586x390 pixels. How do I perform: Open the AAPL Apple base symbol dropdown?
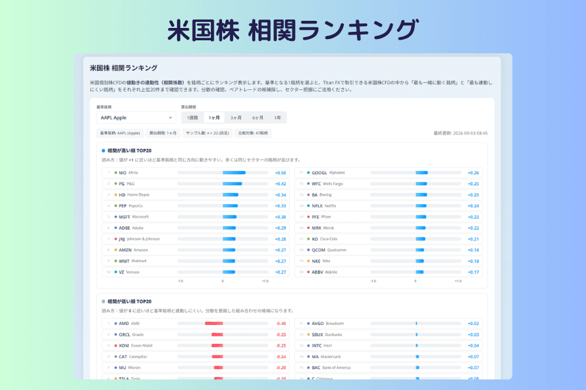136,118
